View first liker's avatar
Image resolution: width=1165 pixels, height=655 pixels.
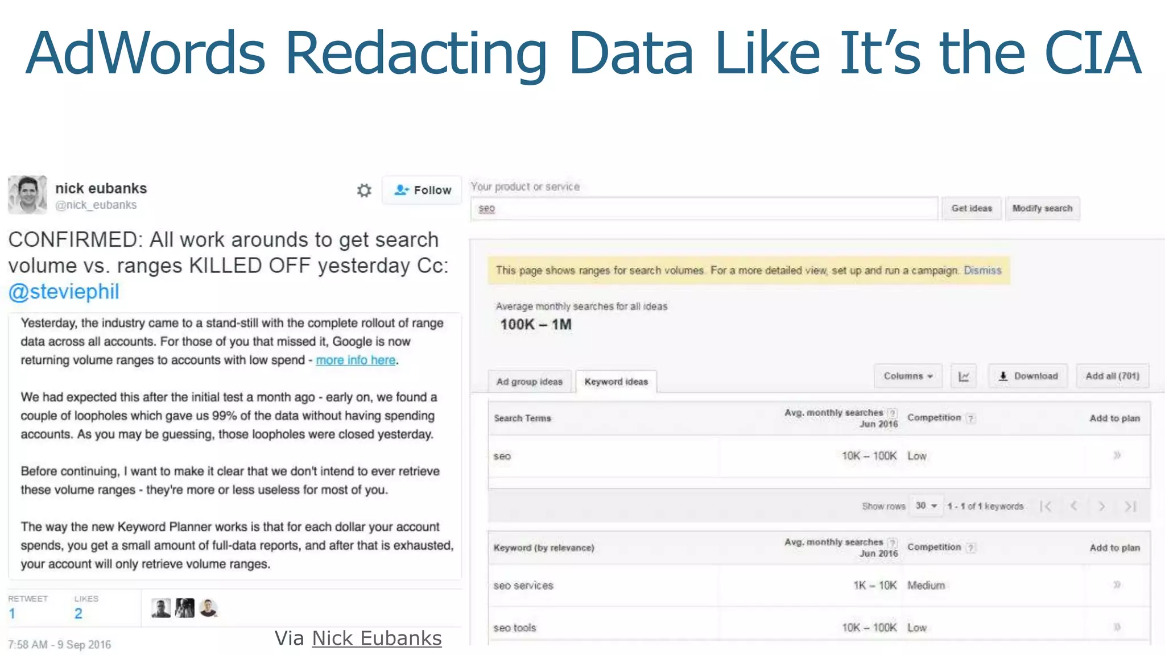point(161,608)
